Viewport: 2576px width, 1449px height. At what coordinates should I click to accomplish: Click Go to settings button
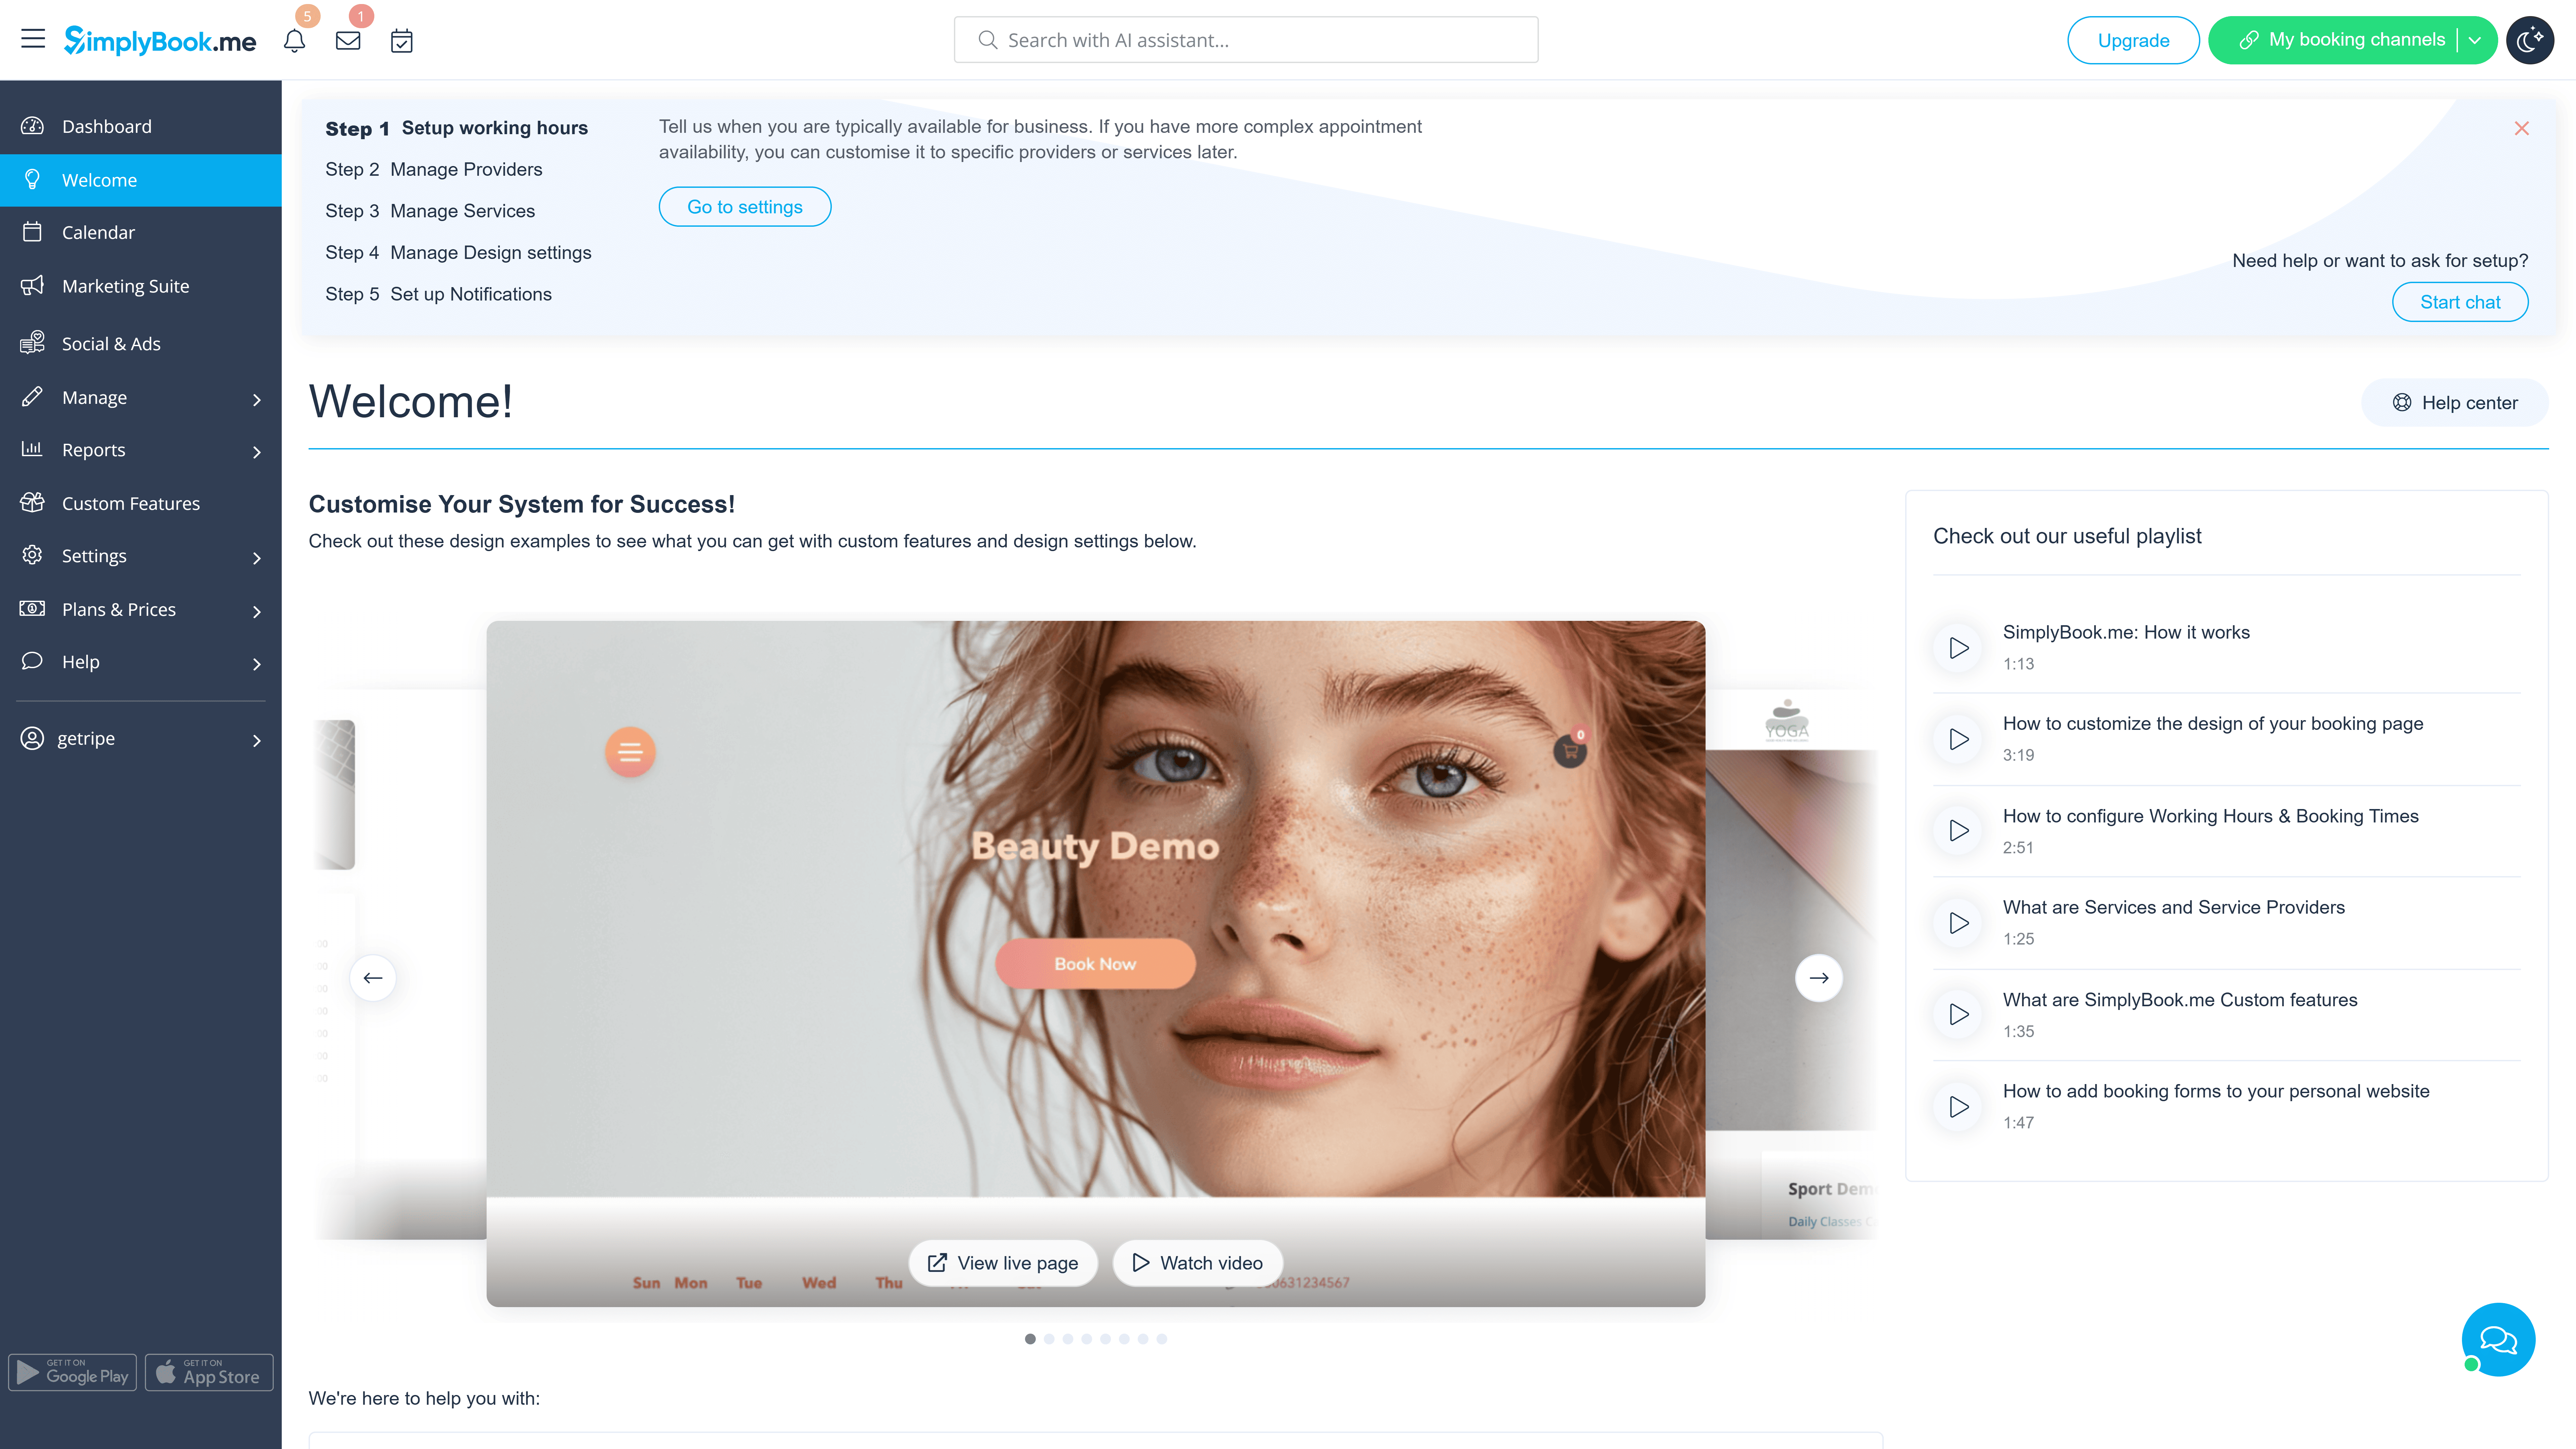click(x=745, y=207)
